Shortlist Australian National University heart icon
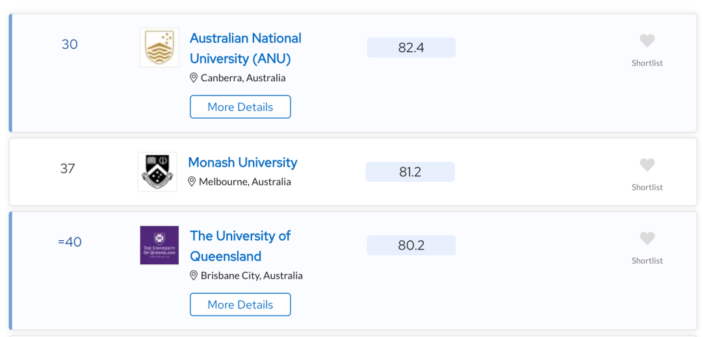 tap(647, 41)
